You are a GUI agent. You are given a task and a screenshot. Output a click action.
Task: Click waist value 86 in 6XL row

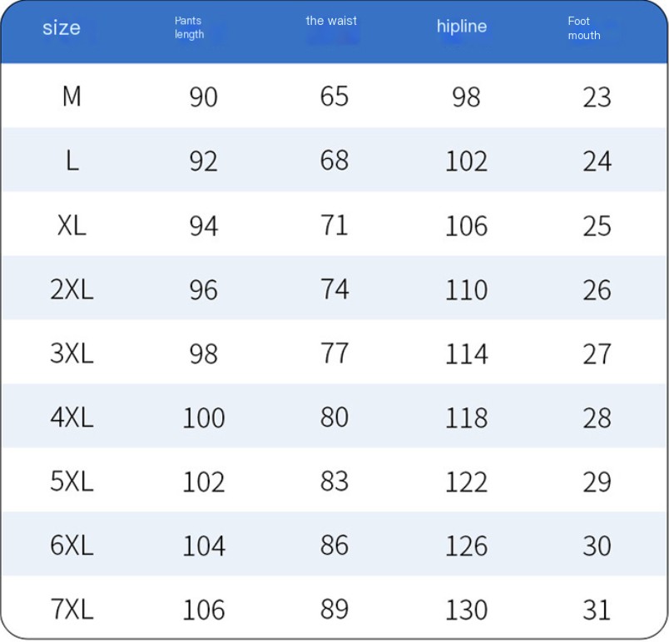click(x=334, y=546)
